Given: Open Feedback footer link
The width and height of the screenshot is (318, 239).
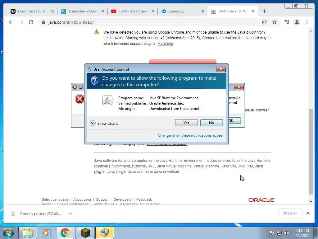Looking at the screenshot, I should click(144, 199).
